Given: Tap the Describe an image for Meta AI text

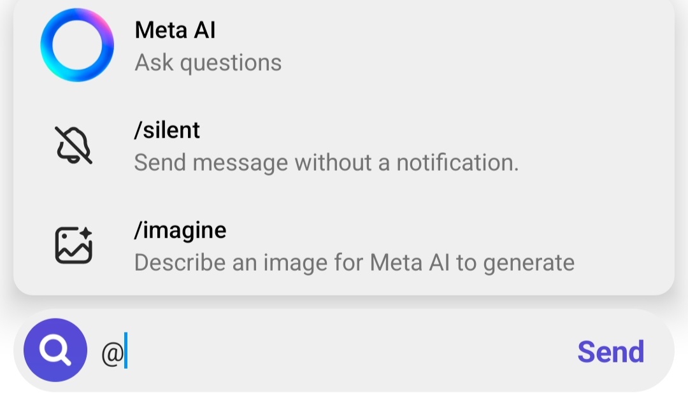Looking at the screenshot, I should [x=354, y=262].
